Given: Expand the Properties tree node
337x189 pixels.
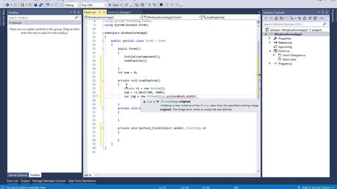Looking at the screenshot, I should (270, 38).
